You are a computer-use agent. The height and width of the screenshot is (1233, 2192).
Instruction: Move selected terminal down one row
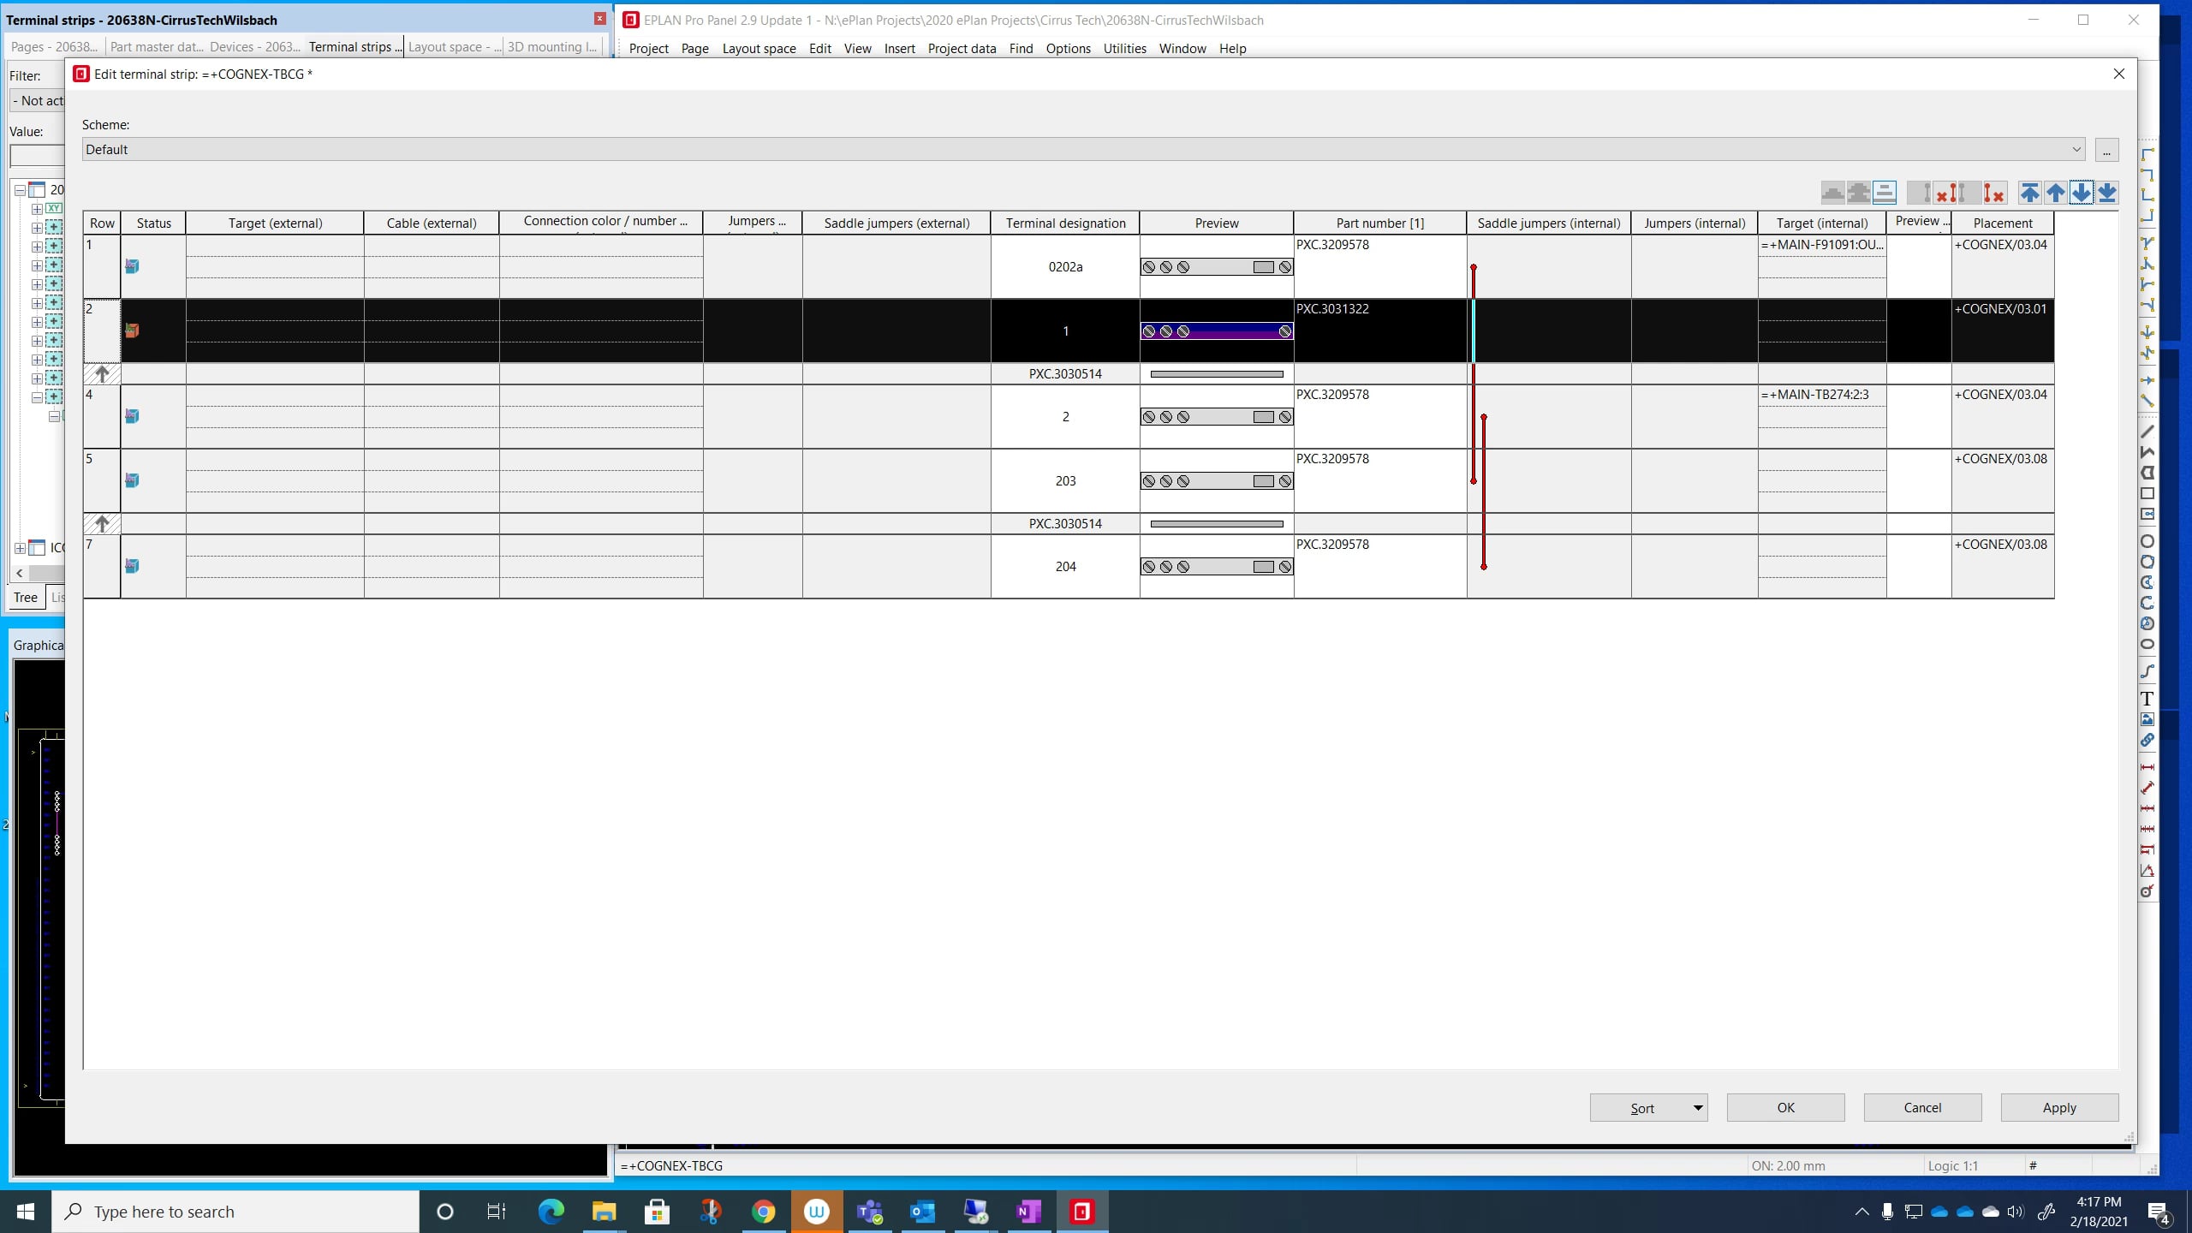(x=2080, y=193)
